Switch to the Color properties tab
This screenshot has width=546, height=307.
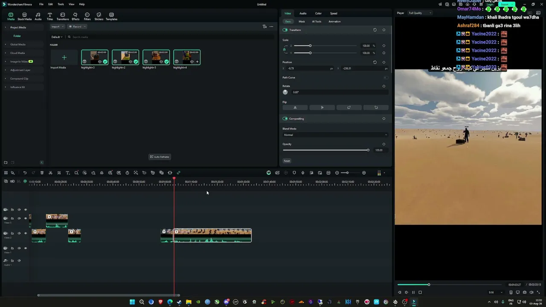tap(318, 13)
